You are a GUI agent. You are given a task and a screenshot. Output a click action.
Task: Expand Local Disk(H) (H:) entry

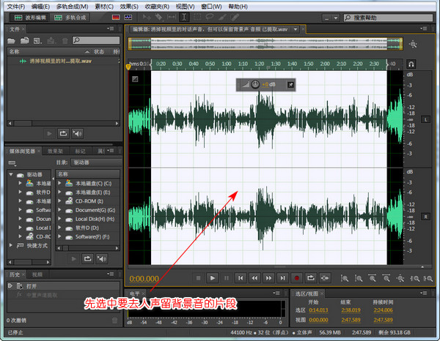pos(60,219)
